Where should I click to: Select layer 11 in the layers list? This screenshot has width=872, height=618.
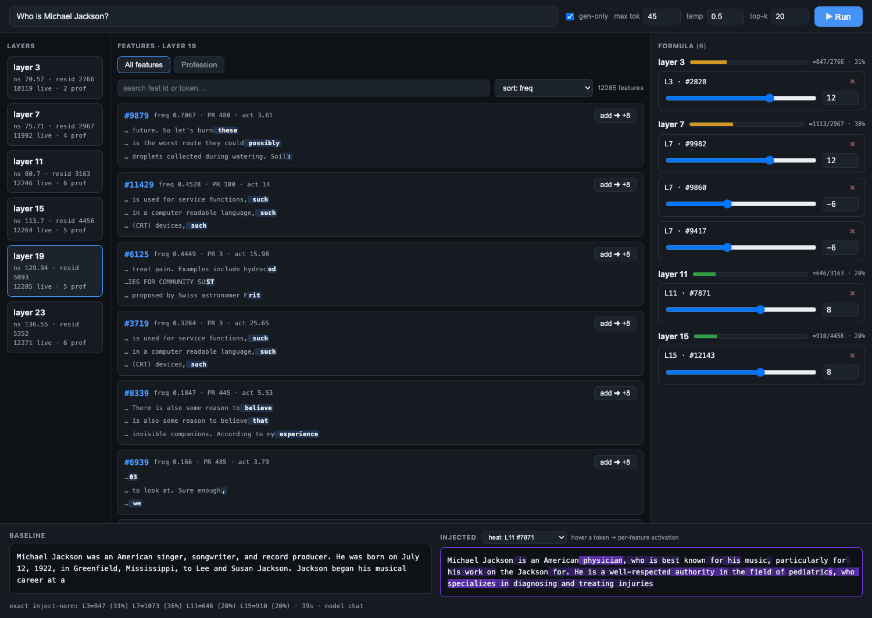point(55,172)
